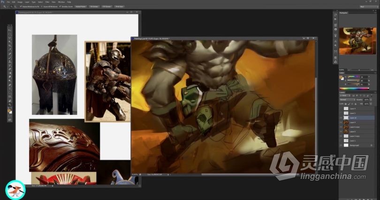Image resolution: width=380 pixels, height=200 pixels.
Task: Open the Layer menu
Action: click(27, 2)
